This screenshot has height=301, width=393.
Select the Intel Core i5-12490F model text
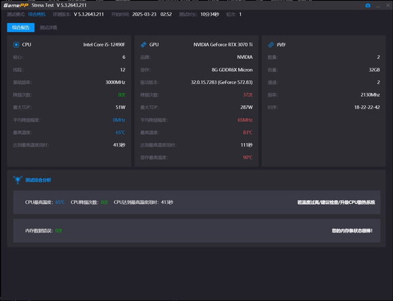pyautogui.click(x=104, y=45)
